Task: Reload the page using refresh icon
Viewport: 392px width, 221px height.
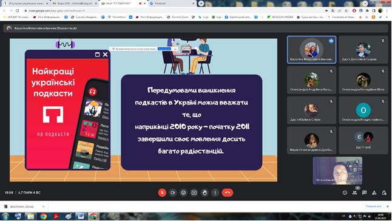Action: pyautogui.click(x=18, y=11)
